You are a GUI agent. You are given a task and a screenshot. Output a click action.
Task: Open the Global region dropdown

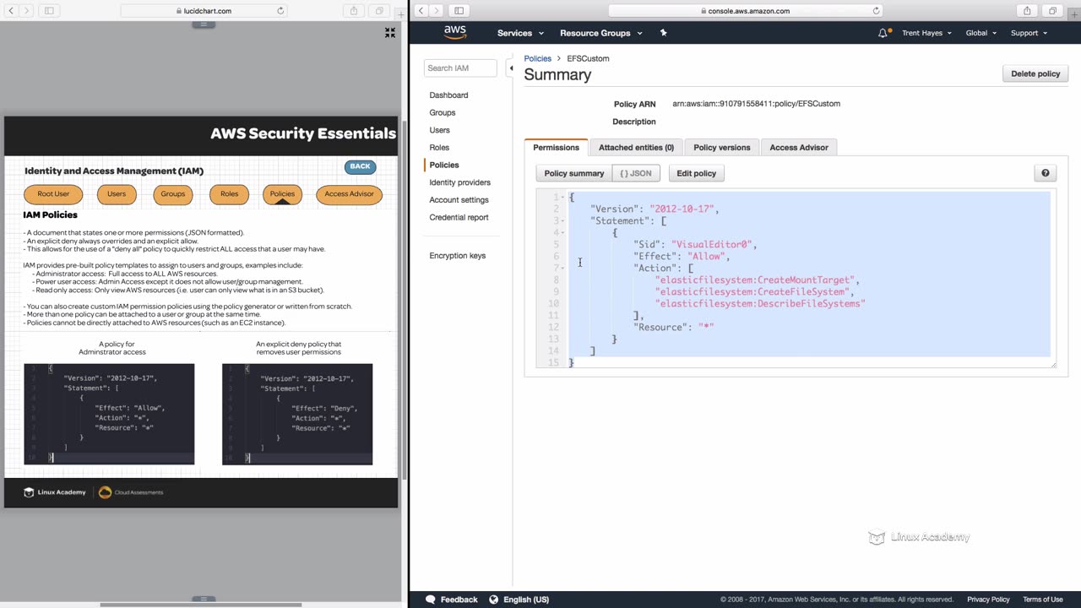pyautogui.click(x=981, y=33)
